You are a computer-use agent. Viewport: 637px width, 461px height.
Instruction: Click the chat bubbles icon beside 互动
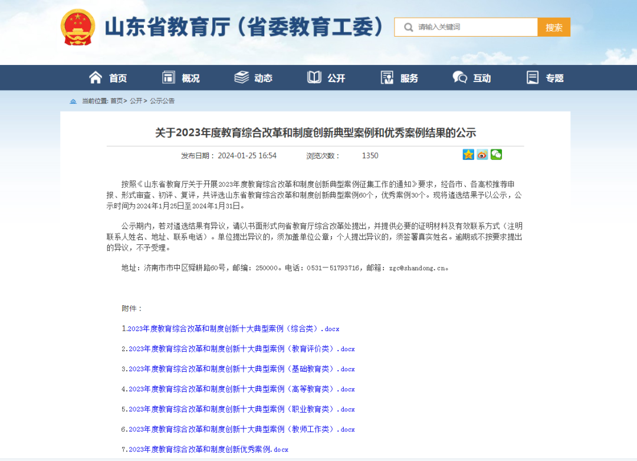click(460, 77)
